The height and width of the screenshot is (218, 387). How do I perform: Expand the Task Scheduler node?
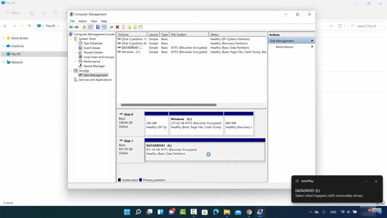76,44
